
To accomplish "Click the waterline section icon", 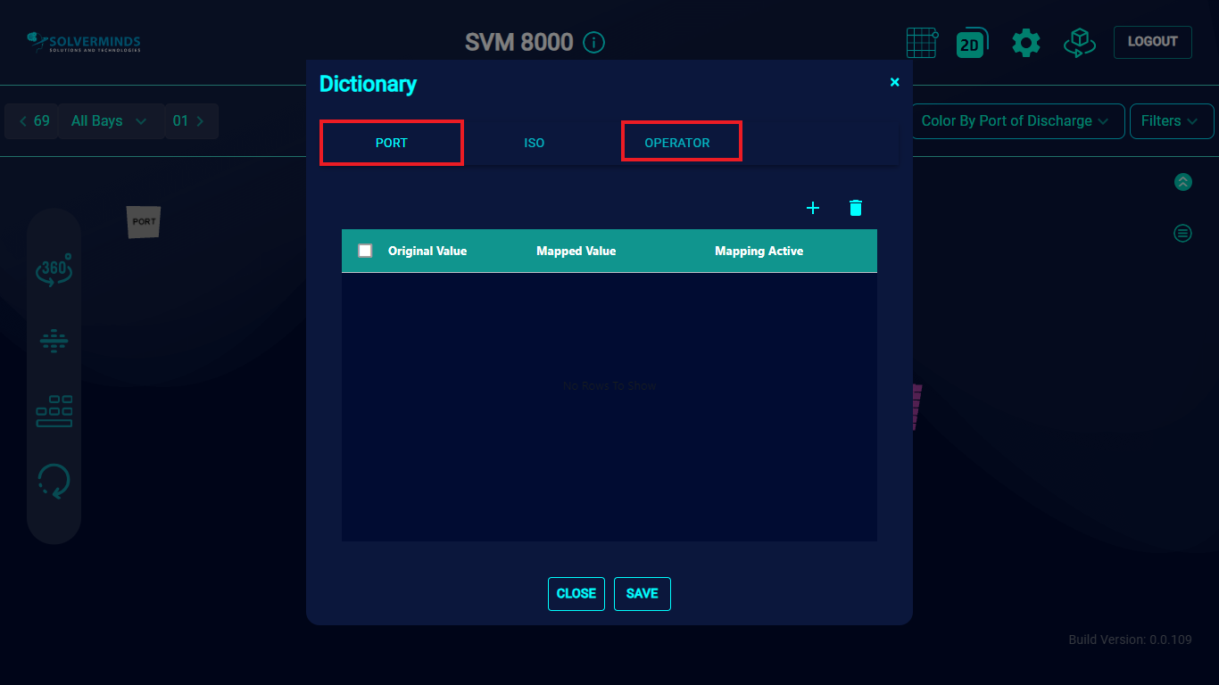I will click(x=54, y=341).
